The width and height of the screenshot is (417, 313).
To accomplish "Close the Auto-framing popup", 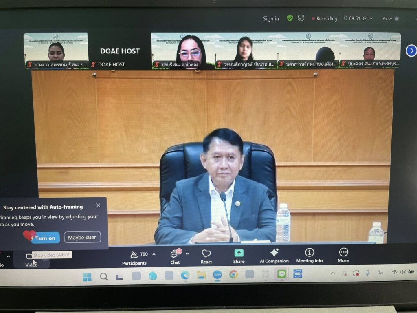I will [x=98, y=206].
